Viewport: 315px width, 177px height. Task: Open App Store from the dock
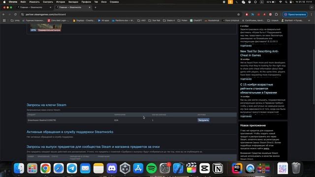(138, 168)
